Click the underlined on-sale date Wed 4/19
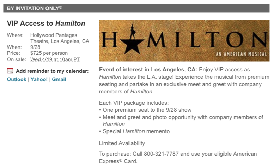The width and height of the screenshot is (274, 168). 55,59
